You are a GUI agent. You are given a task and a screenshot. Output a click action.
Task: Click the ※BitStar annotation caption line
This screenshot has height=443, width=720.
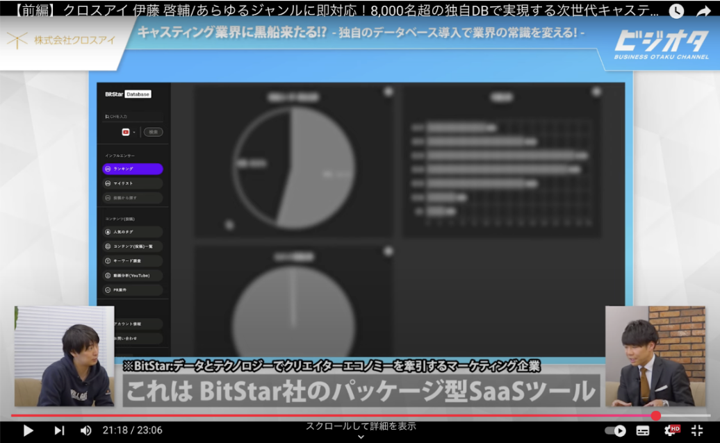(x=332, y=366)
